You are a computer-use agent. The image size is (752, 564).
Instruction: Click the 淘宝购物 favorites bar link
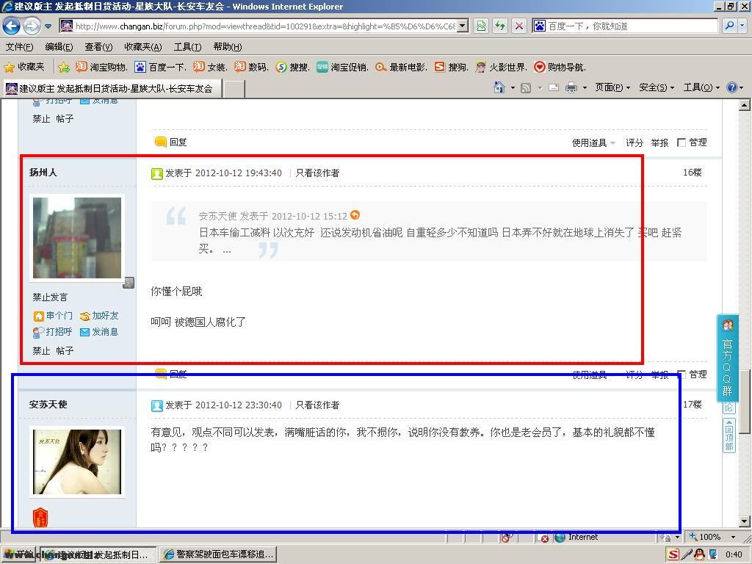(101, 67)
